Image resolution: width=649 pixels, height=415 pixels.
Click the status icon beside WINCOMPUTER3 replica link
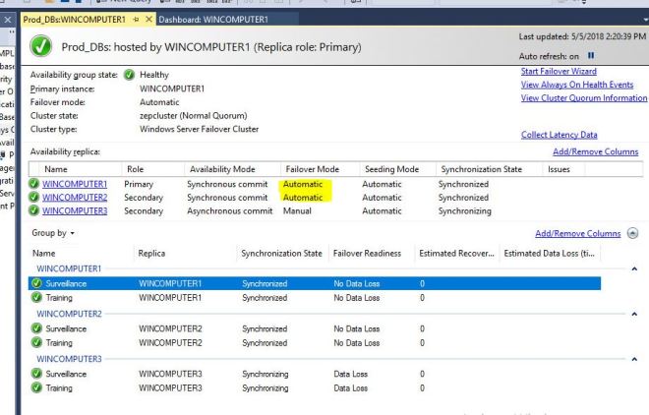tap(36, 210)
